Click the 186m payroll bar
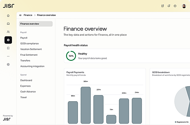The width and height of the screenshot is (190, 125). click(73, 112)
